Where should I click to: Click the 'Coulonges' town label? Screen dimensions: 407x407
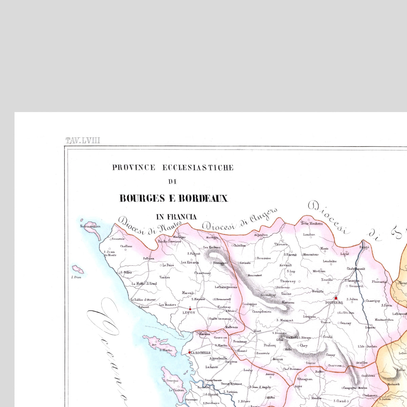250,304
